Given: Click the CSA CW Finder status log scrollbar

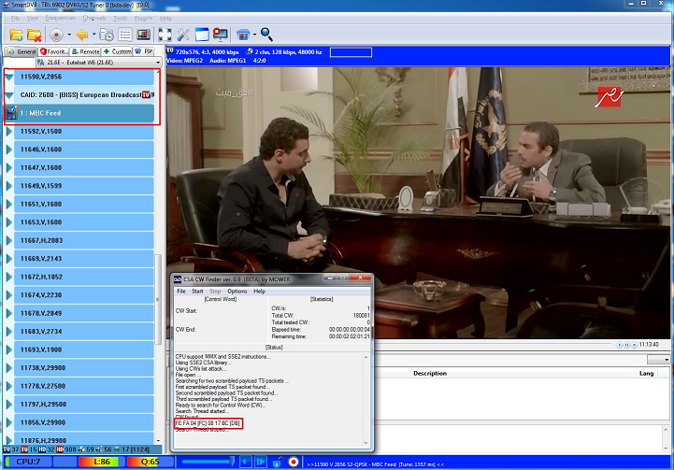Looking at the screenshot, I should [366, 400].
